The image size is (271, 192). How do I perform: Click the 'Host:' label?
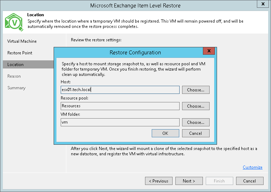(x=66, y=82)
